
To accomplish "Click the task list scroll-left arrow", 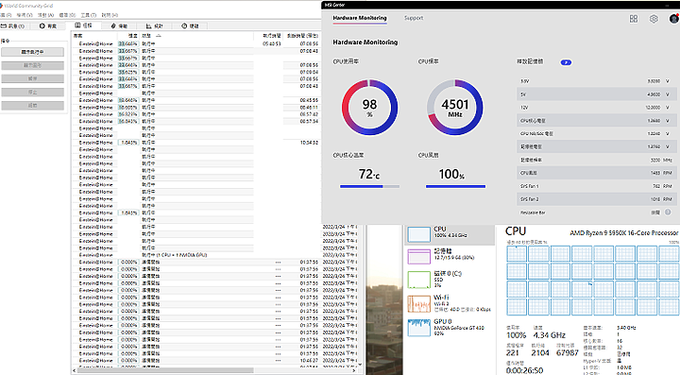I will click(75, 370).
